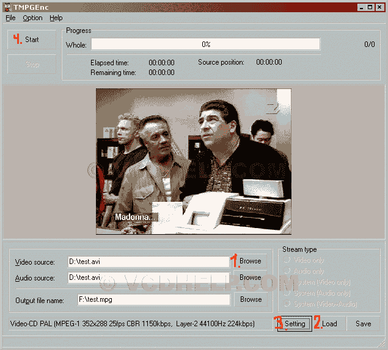388x350 pixels.
Task: Open the File menu
Action: (x=10, y=18)
